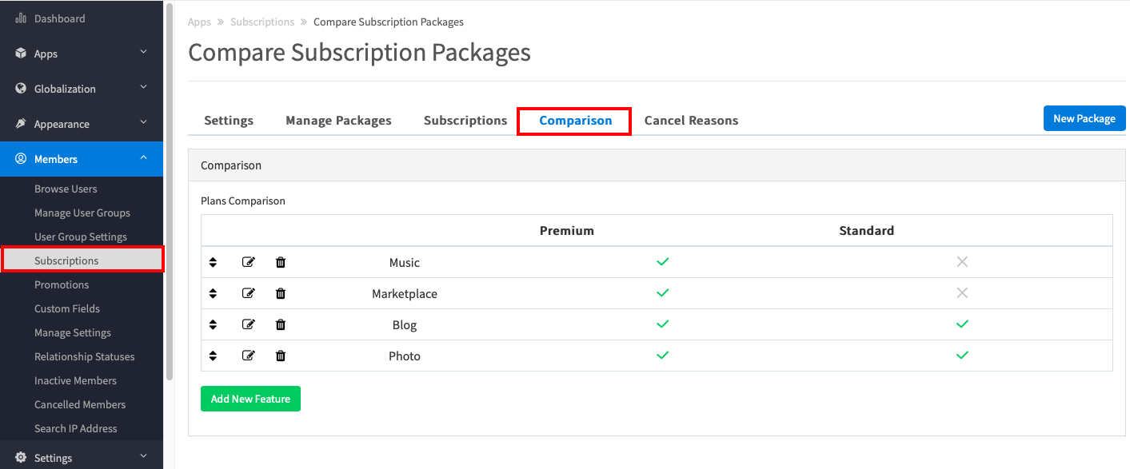Delete the Photo feature with trash icon
The image size is (1130, 469).
pos(281,356)
